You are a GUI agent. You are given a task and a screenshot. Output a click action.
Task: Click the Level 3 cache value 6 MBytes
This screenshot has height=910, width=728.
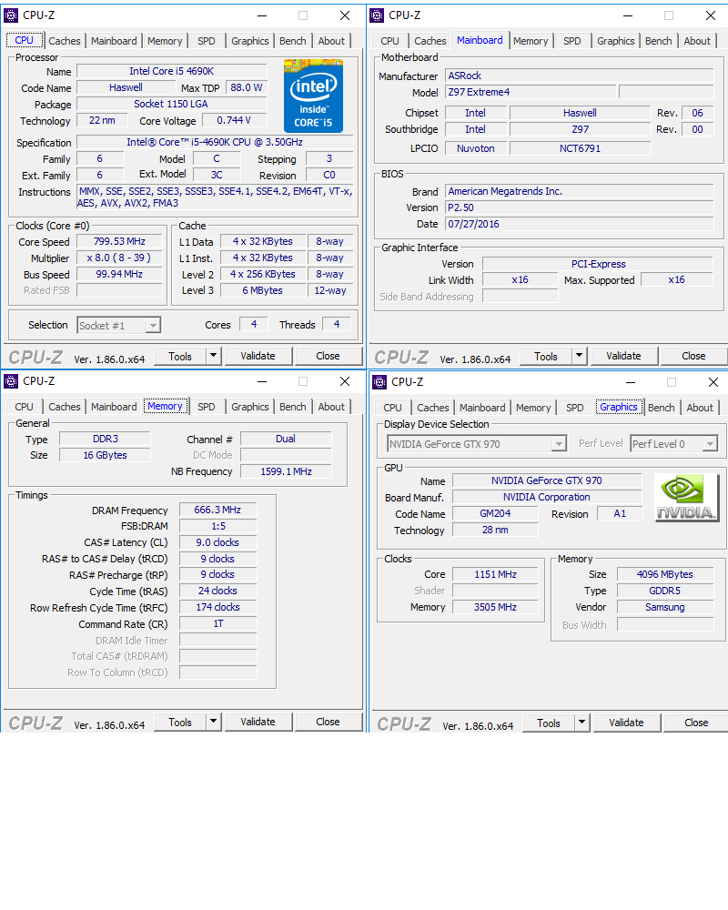point(263,291)
